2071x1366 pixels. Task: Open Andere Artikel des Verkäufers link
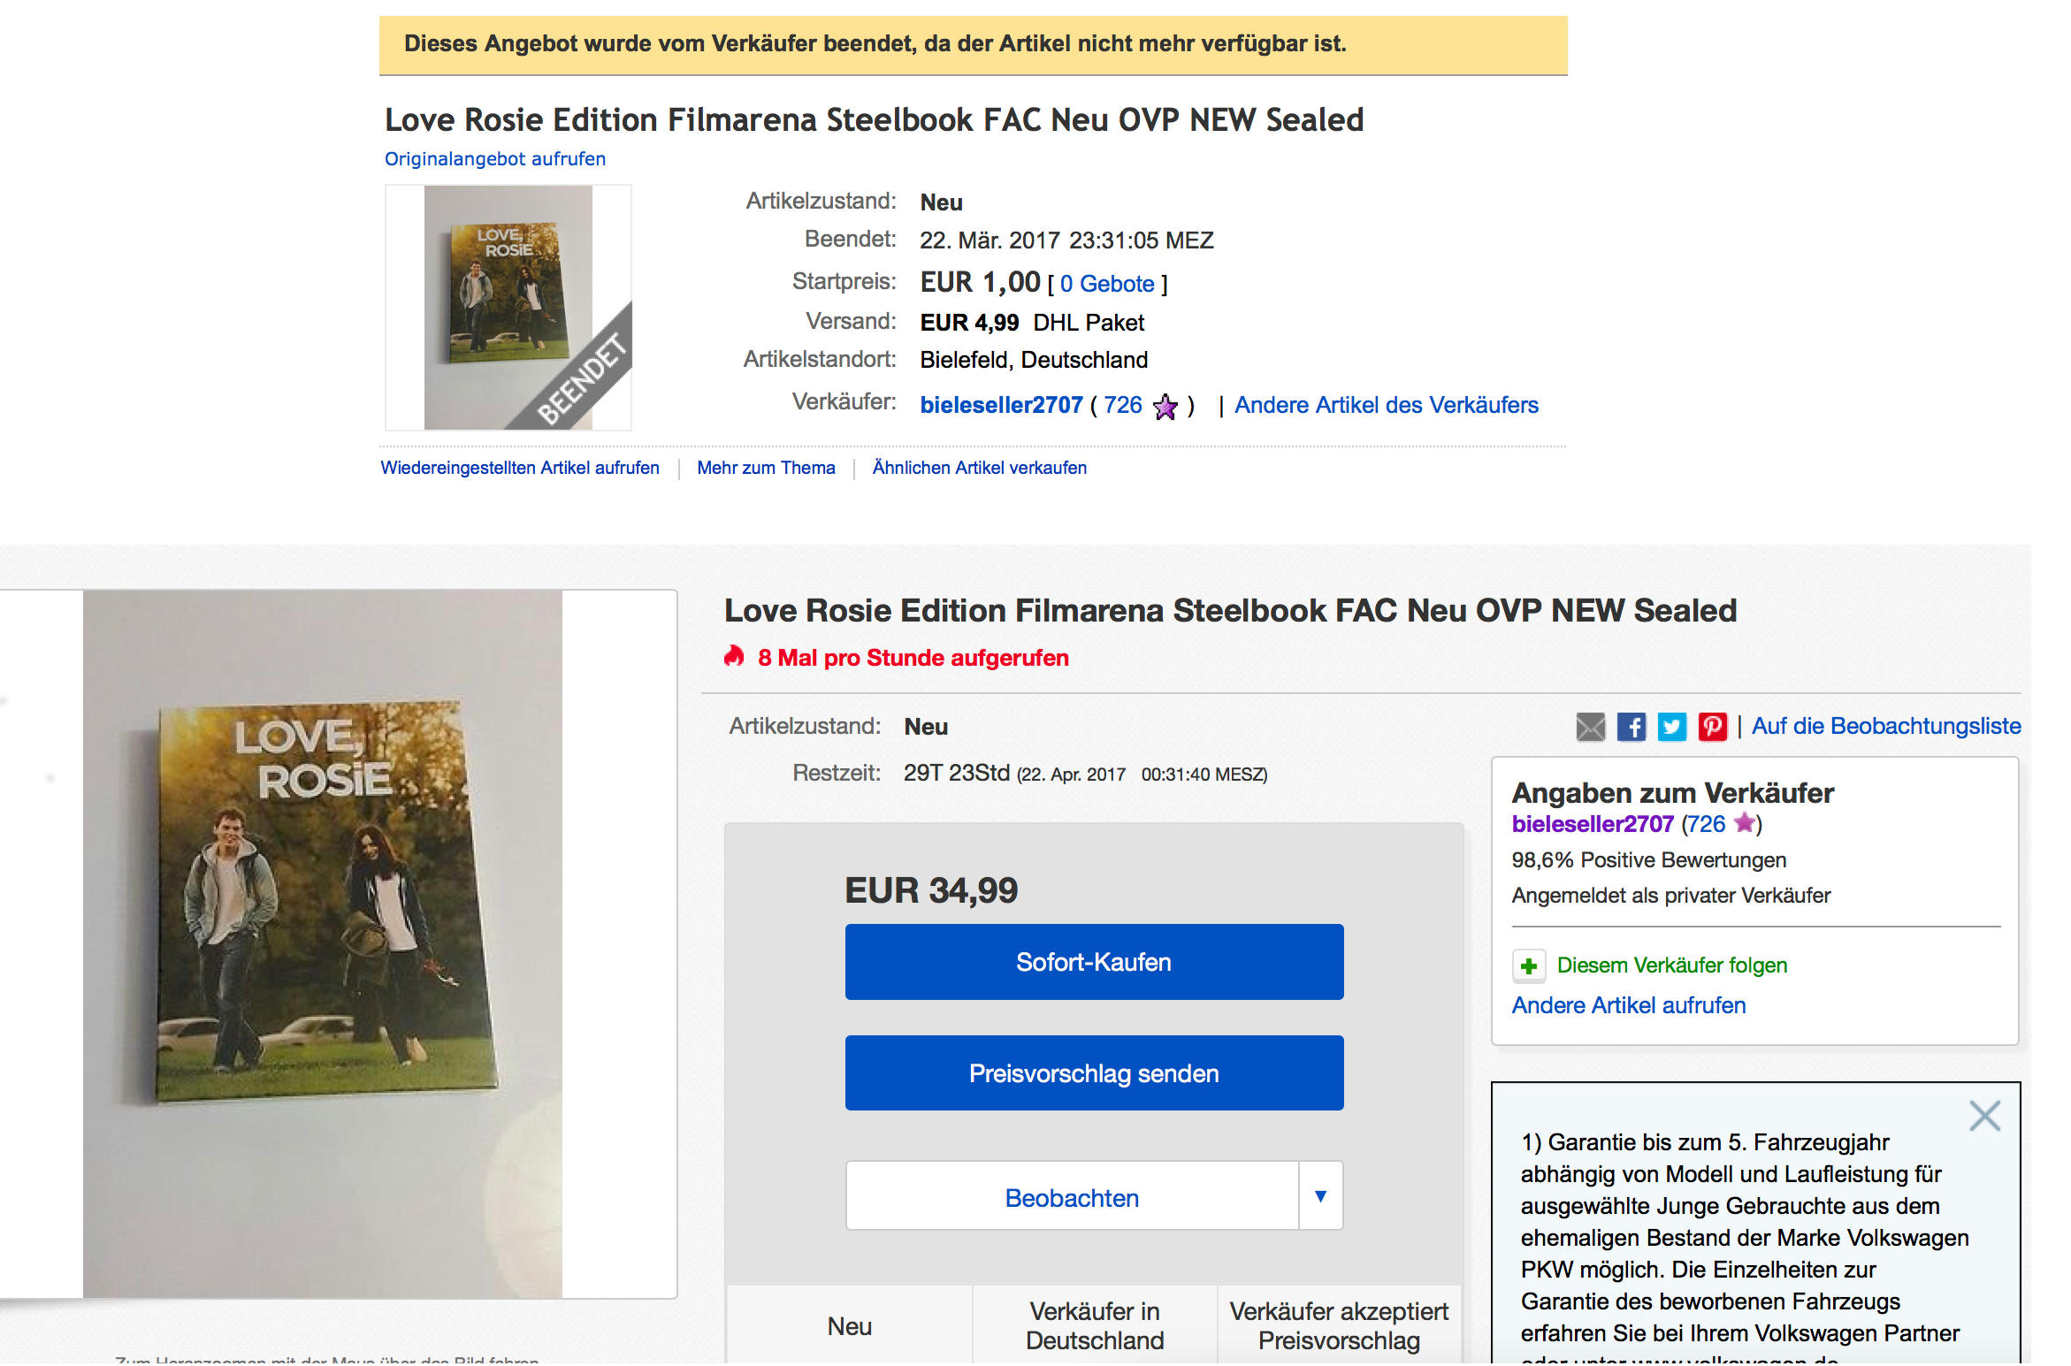(x=1386, y=405)
